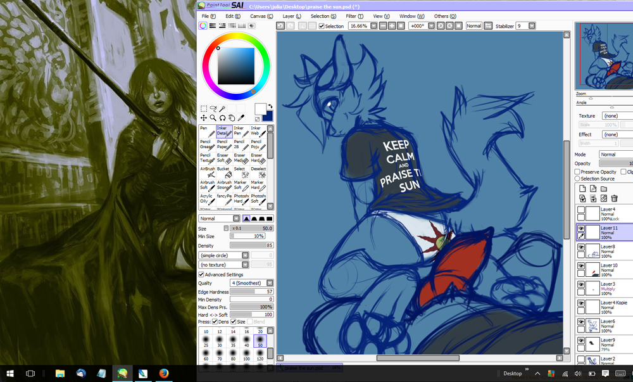Select the AirBrush tool
This screenshot has width=633, height=382.
pyautogui.click(x=206, y=172)
